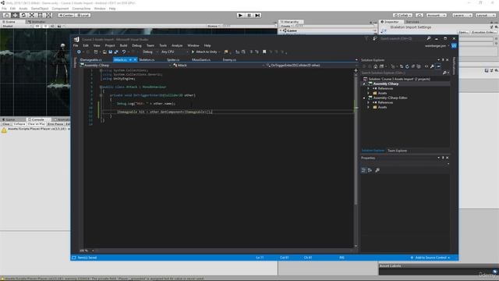The width and height of the screenshot is (499, 281).
Task: Collapse Assembly-CSharp project node
Action: [365, 84]
